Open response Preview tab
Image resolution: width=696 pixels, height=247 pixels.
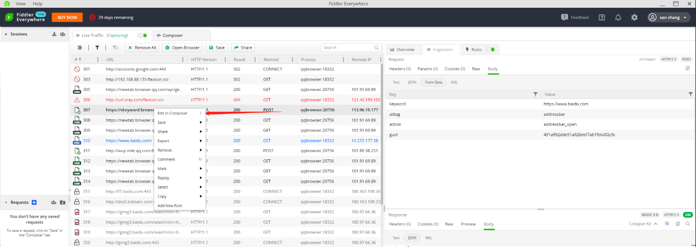[468, 224]
